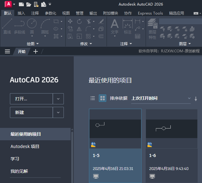Expand the 新建 button dropdown arrow
Screen dimensions: 202x183
coord(58,112)
